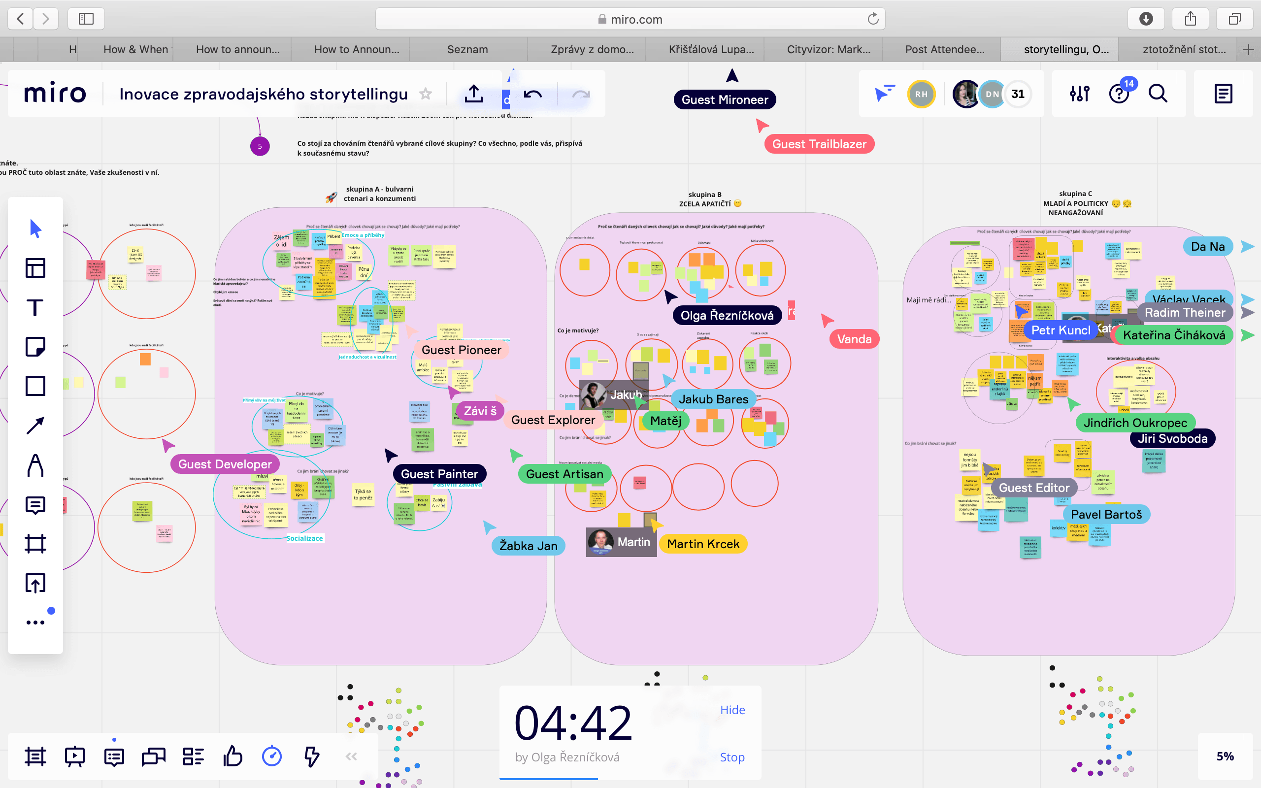1261x788 pixels.
Task: Collapse bottom toolbar with double chevron
Action: tap(351, 756)
